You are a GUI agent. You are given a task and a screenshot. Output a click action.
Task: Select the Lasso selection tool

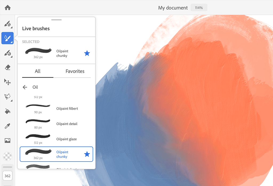coord(7,97)
